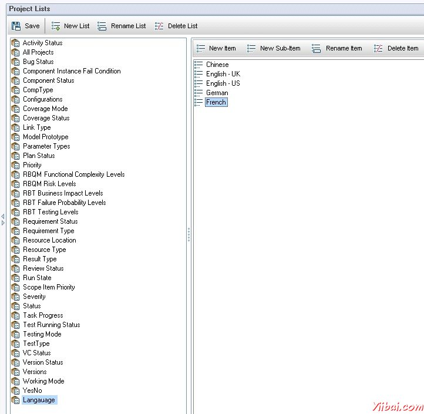The image size is (424, 414).
Task: Select the Langauage list entry
Action: [39, 400]
